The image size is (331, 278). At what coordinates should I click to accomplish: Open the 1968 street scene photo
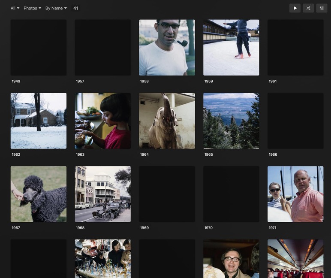[x=103, y=194]
